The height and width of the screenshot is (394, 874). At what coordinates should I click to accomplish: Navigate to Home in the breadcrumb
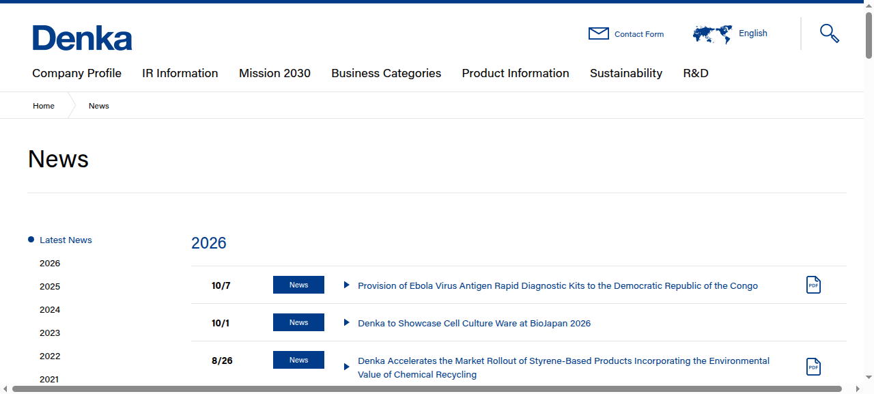pyautogui.click(x=44, y=106)
